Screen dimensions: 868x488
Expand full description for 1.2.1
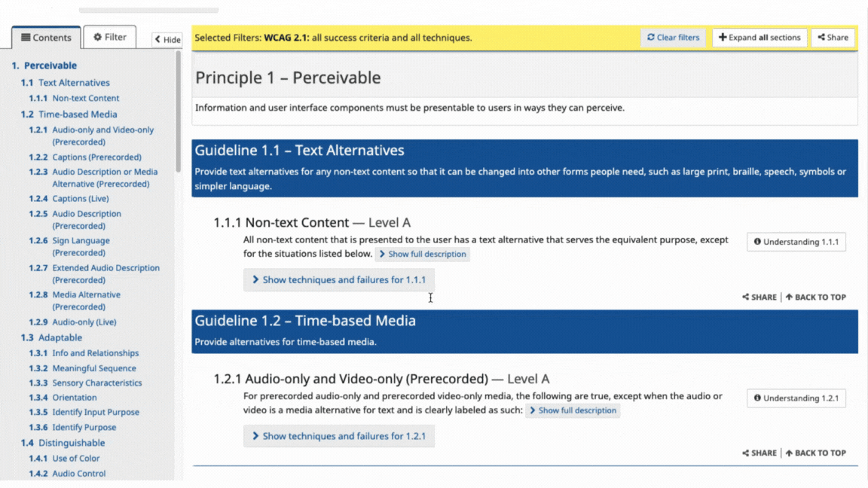(x=573, y=410)
